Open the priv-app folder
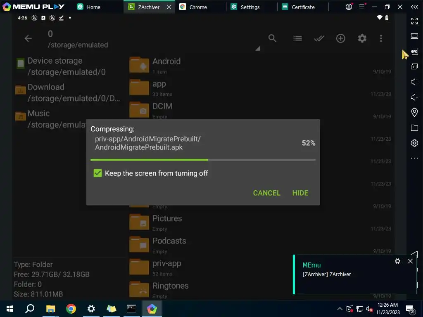 click(210, 267)
